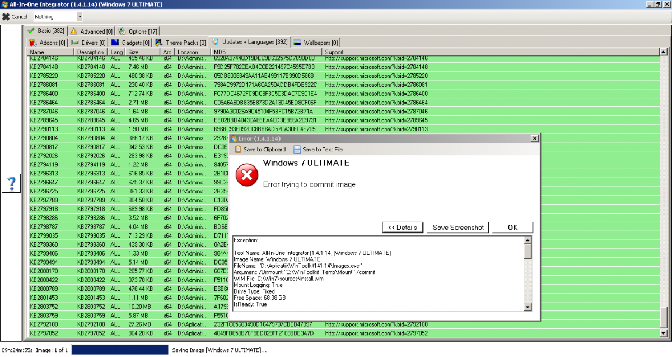The height and width of the screenshot is (357, 672).
Task: Click the MD5 column header
Action: pos(268,52)
